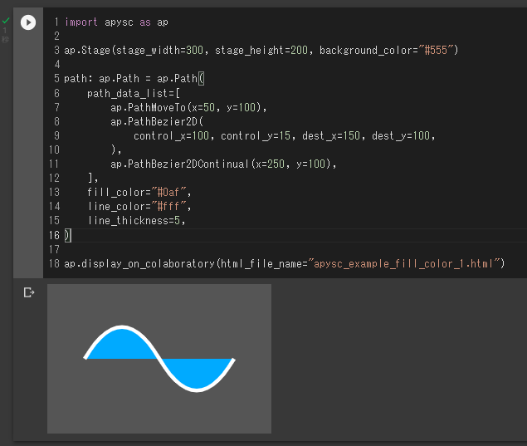Click the fill_color="#0af" line
Screen dimensions: 527x446
click(139, 193)
